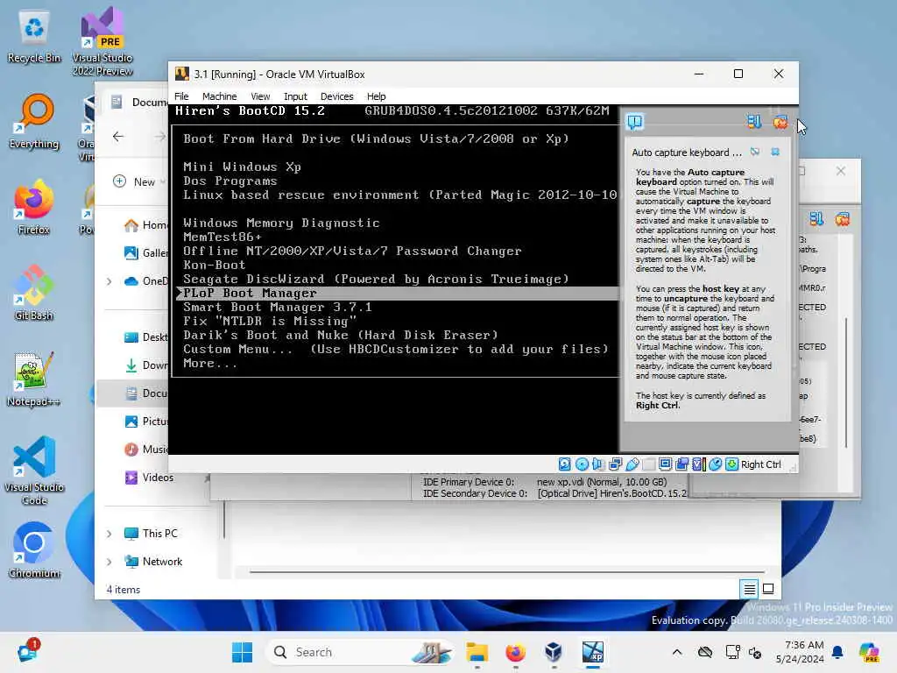Click the audio status icon
This screenshot has width=897, height=673.
point(598,464)
